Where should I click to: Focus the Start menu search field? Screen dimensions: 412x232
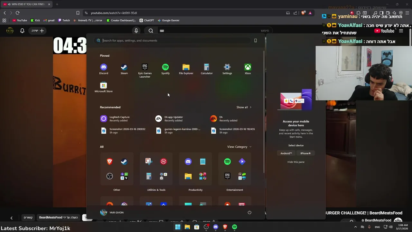(x=172, y=41)
